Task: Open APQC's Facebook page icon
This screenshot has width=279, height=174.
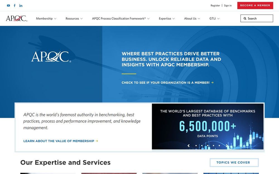Action: point(15,6)
